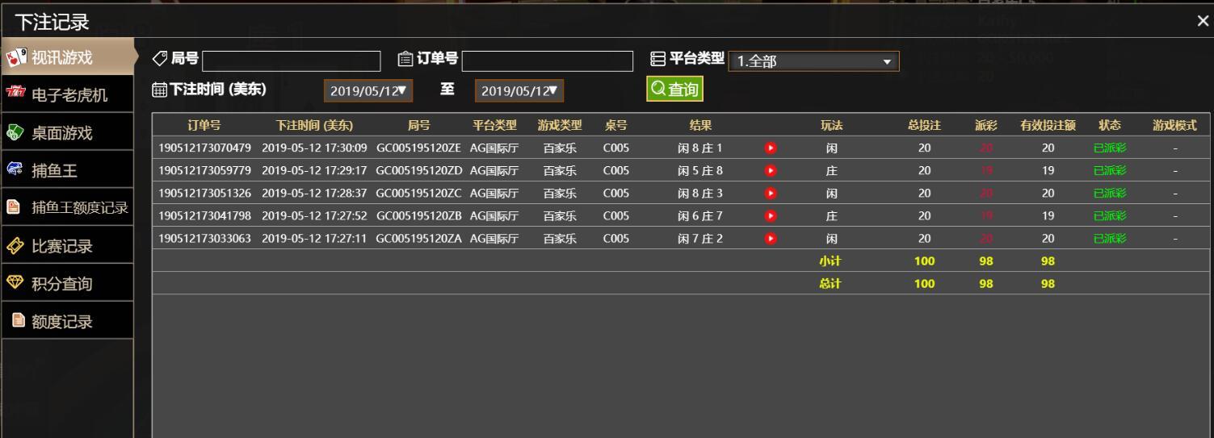Click the 游戏模式 column header

click(x=1175, y=125)
